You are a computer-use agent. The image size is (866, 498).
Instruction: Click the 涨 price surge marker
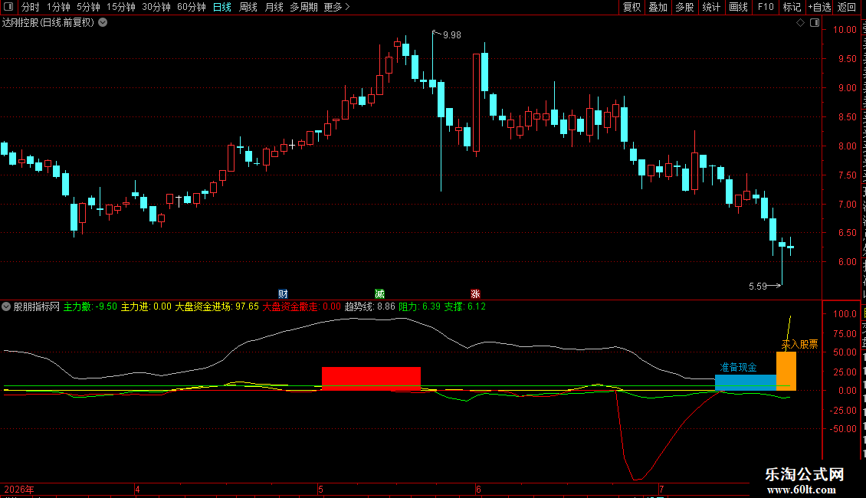click(x=475, y=293)
